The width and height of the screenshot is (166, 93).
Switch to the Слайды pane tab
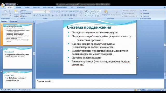click(x=4, y=21)
